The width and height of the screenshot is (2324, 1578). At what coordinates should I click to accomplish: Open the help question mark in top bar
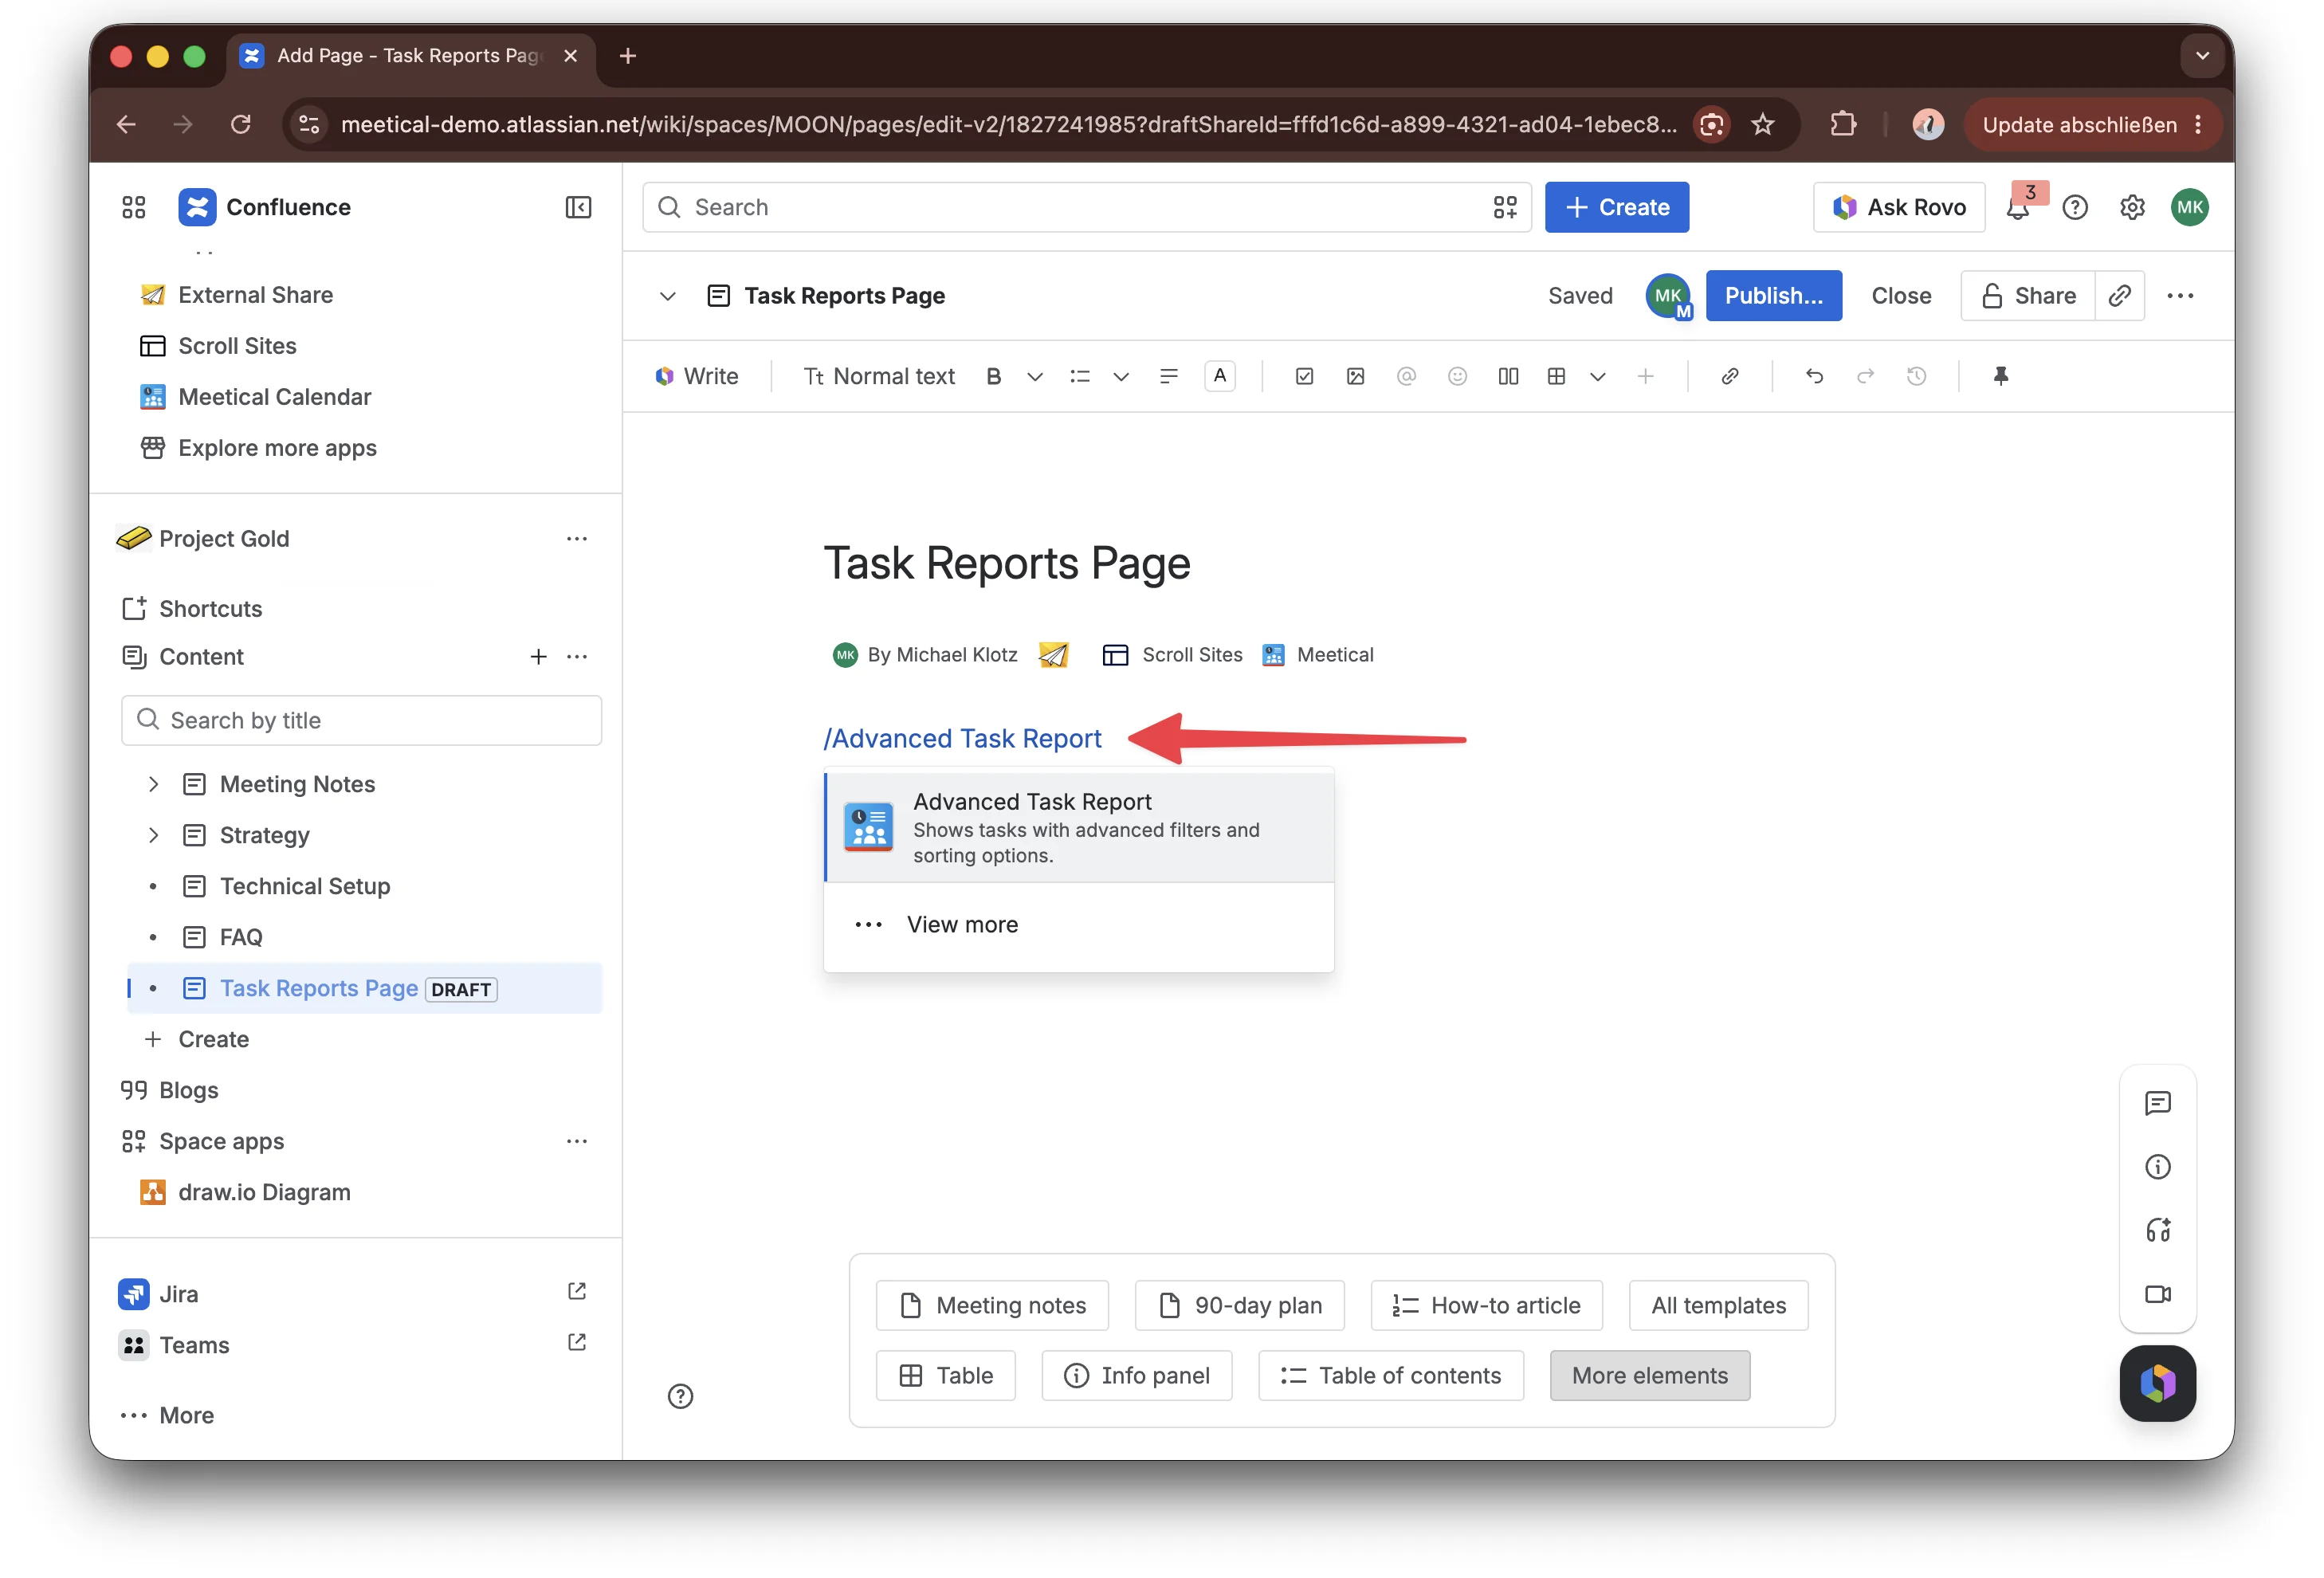pos(2075,207)
